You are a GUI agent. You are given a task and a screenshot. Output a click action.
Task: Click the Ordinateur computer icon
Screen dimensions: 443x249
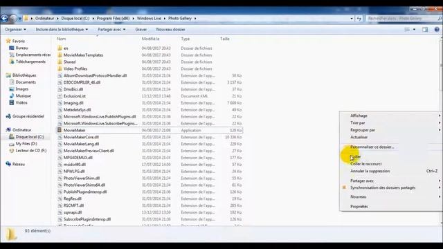[x=8, y=130]
